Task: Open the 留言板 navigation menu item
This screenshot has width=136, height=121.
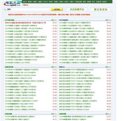Action: coord(104,2)
